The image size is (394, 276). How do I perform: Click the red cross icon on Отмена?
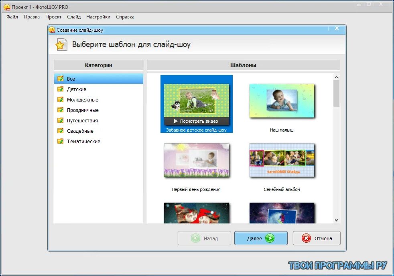[306, 238]
